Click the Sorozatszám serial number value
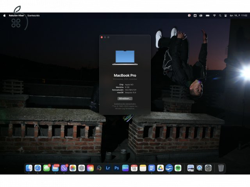Screen dimensions: 250x187 [130, 90]
